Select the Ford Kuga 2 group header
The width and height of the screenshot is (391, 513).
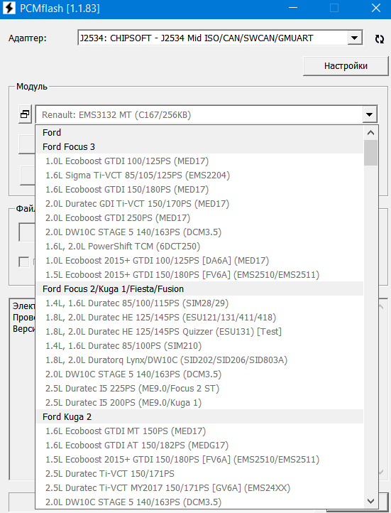[x=199, y=417]
